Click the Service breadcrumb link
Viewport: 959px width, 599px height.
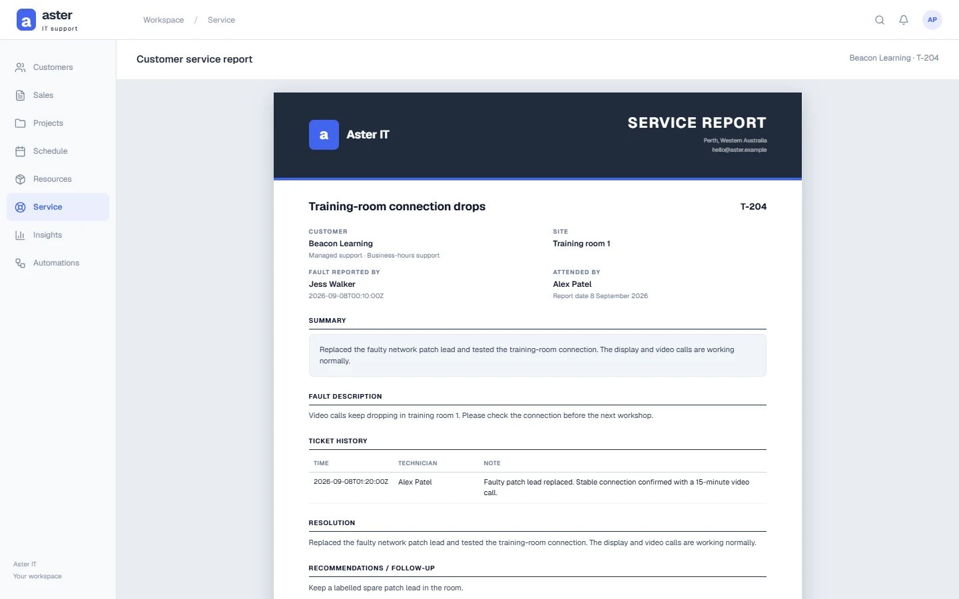pyautogui.click(x=221, y=20)
